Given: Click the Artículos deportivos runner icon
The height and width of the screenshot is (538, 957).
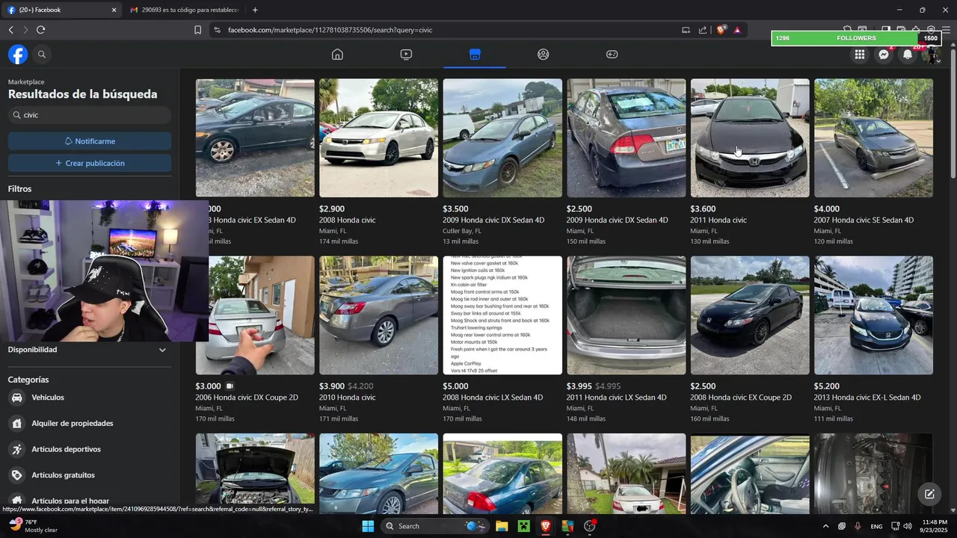Looking at the screenshot, I should (17, 449).
